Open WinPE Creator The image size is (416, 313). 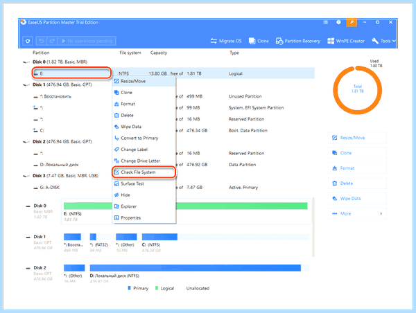tap(346, 41)
